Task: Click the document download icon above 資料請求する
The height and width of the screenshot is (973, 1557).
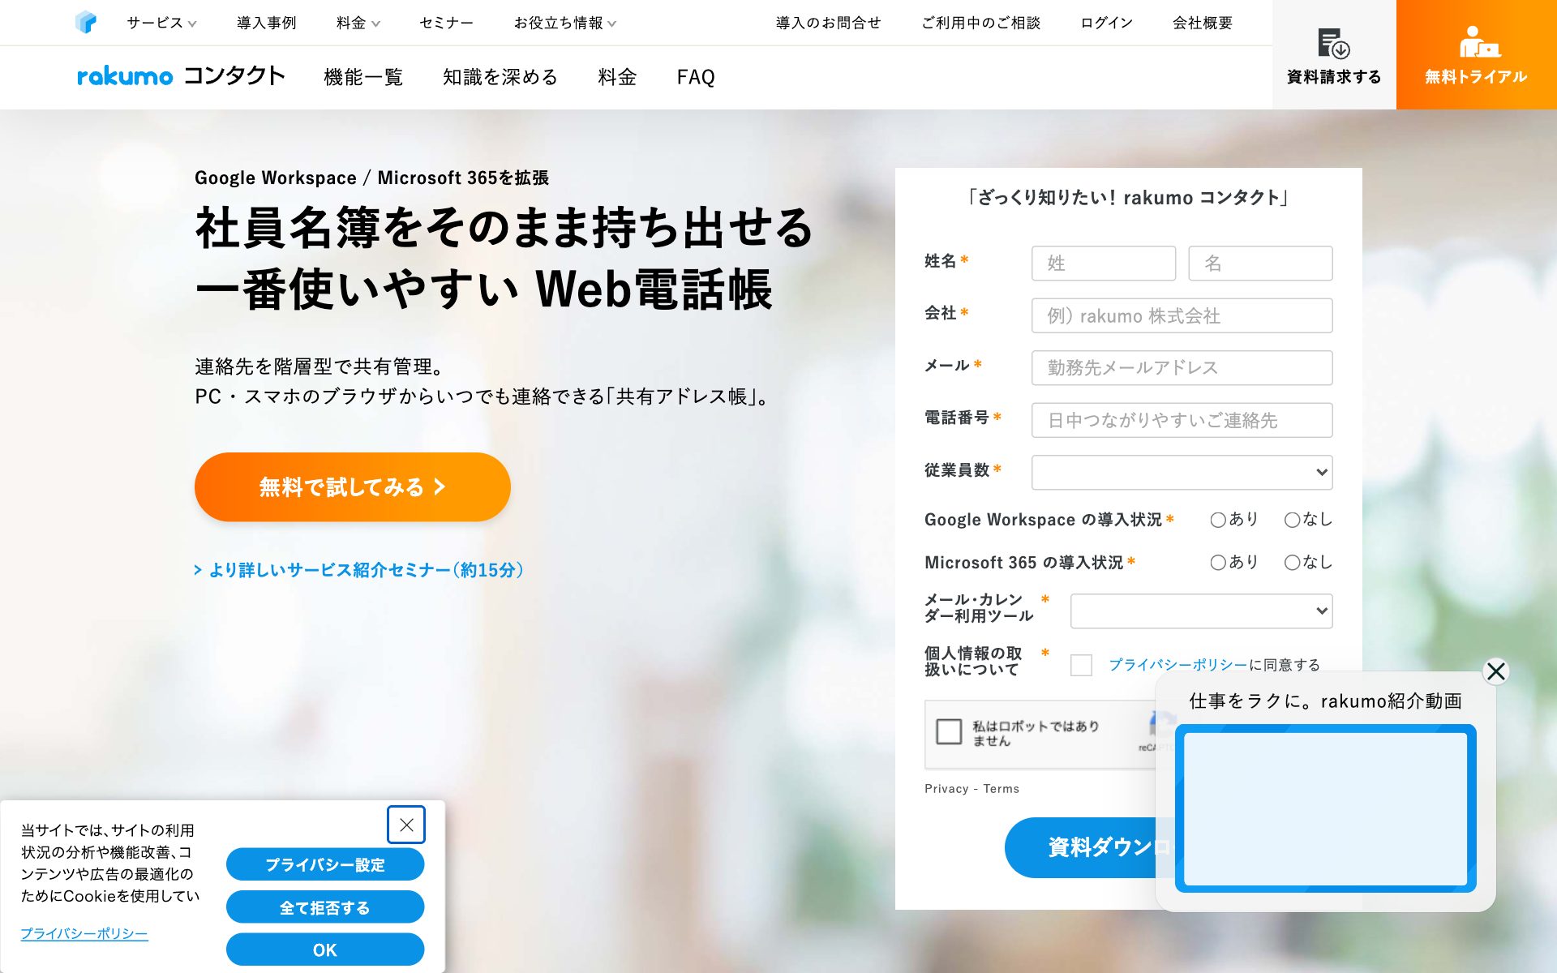Action: click(1333, 43)
